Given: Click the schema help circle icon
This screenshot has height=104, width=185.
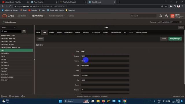Looking at the screenshot, I should (x=181, y=22).
